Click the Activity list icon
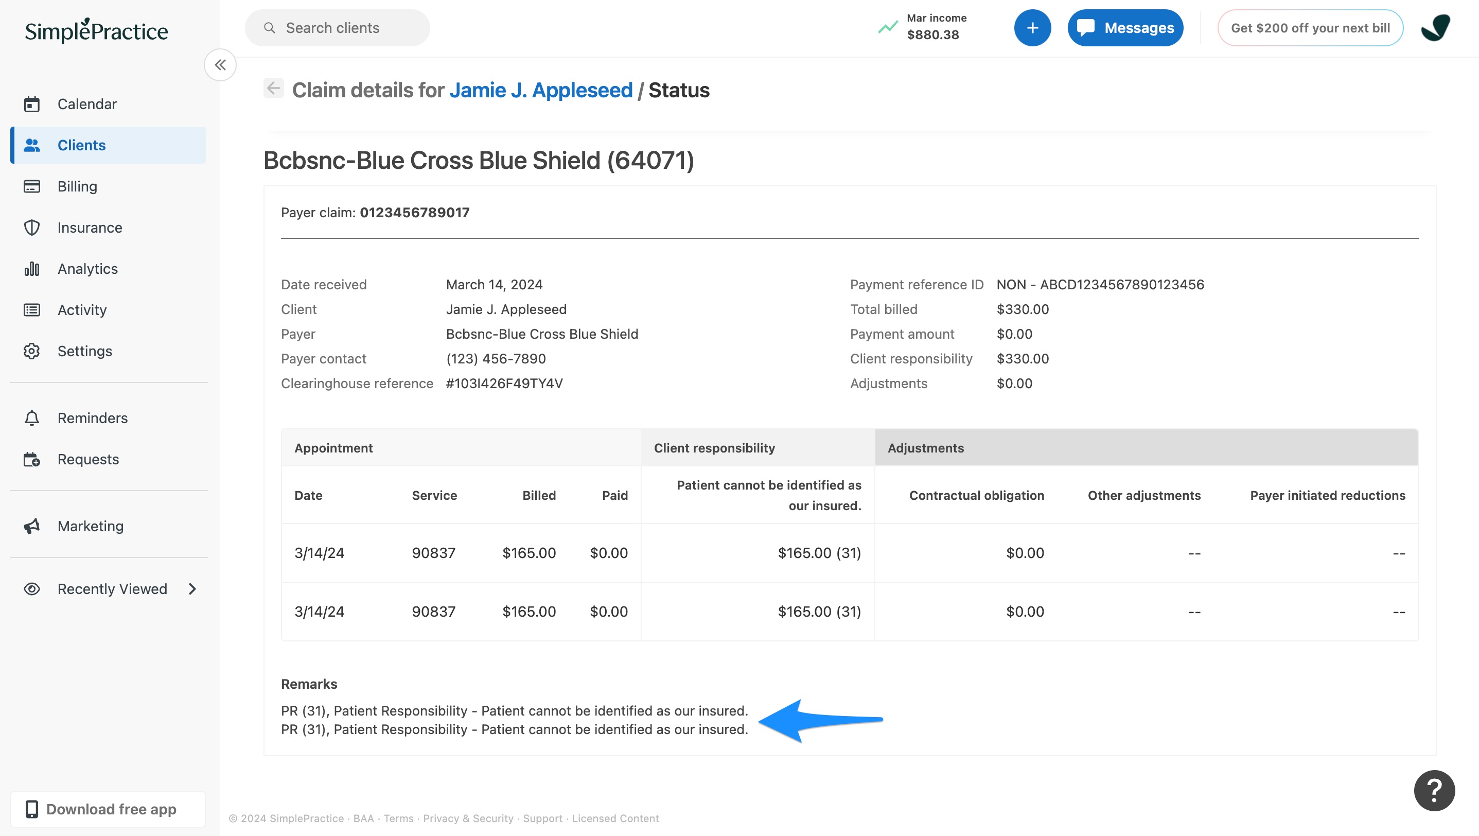1479x836 pixels. point(31,310)
